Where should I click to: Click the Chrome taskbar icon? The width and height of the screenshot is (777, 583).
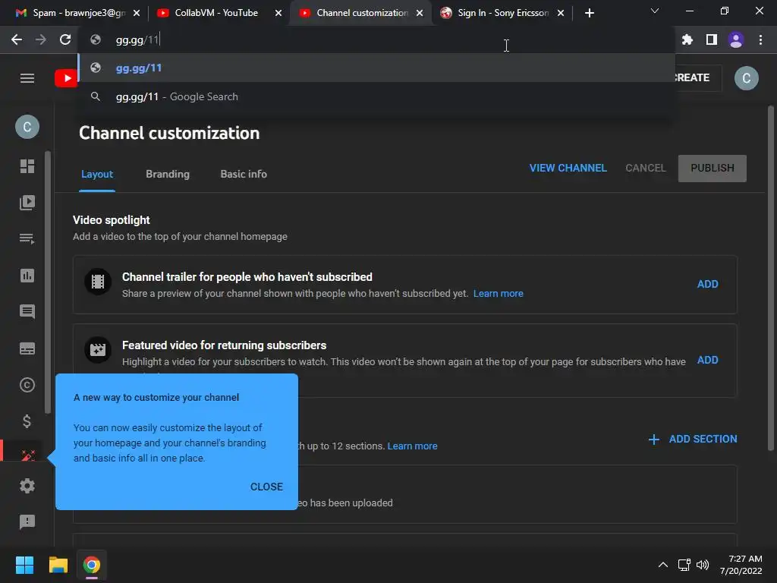(92, 565)
